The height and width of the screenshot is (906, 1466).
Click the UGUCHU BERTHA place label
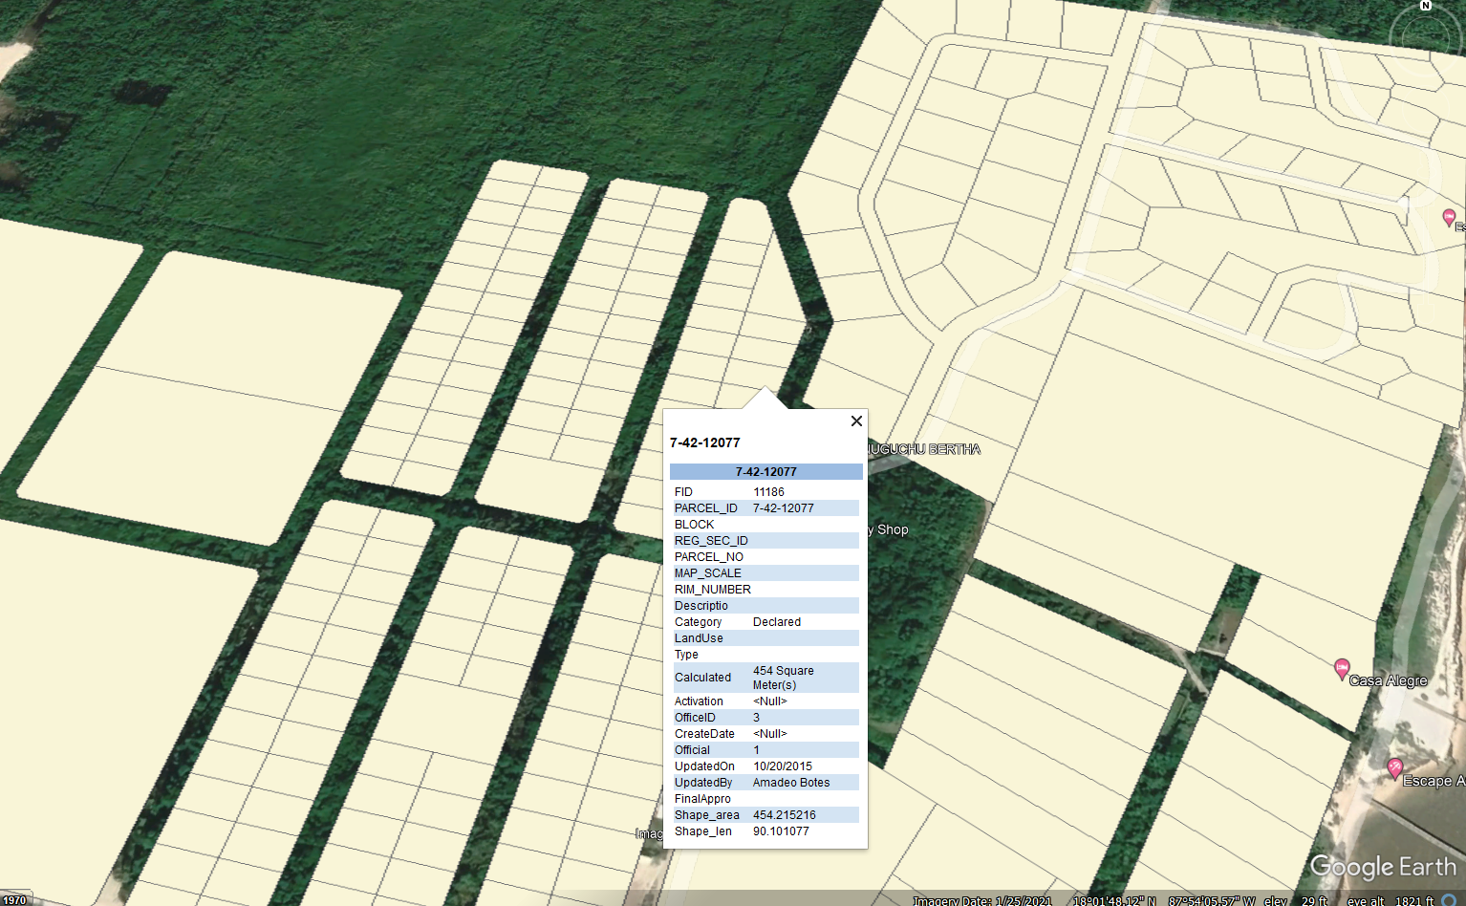coord(923,449)
